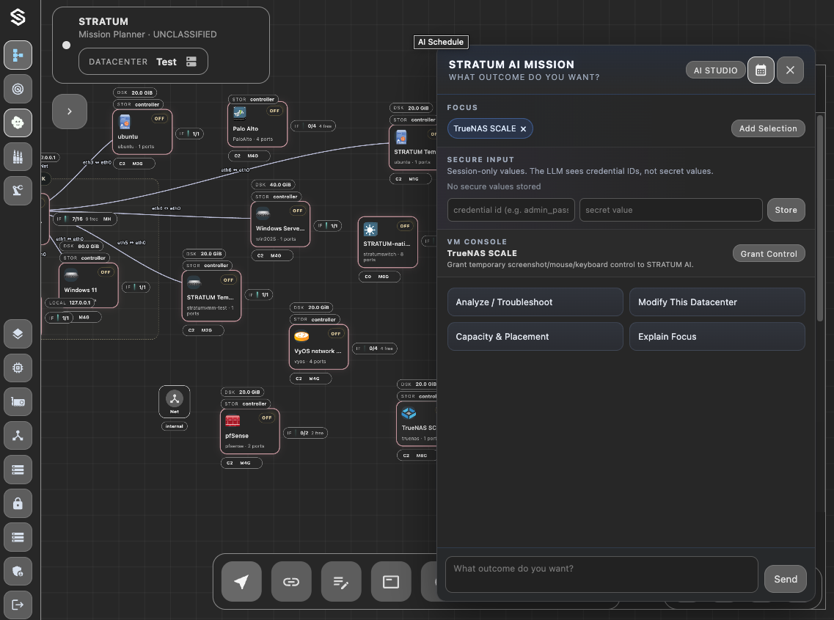Remove the TrueNAS SCALE focus chip

(x=524, y=129)
